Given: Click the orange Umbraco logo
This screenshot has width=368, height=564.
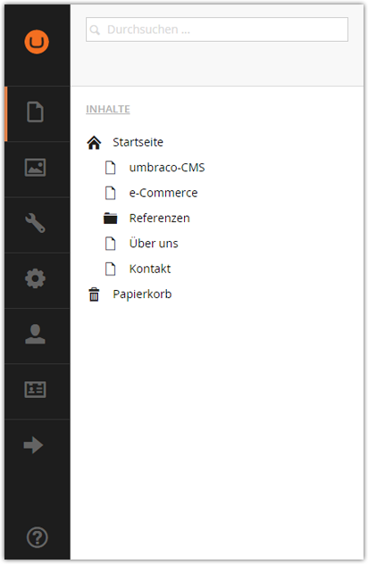Looking at the screenshot, I should (37, 42).
